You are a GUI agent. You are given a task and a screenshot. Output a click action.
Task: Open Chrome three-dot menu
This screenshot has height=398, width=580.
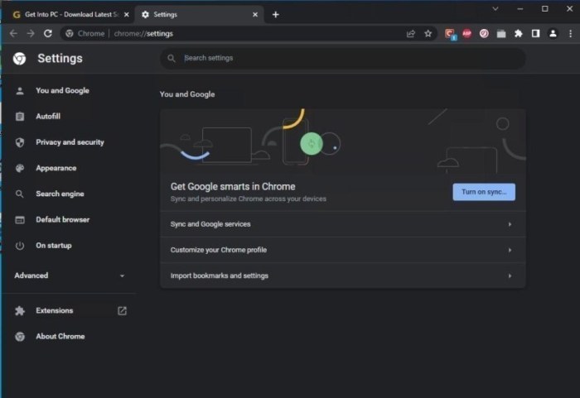click(x=570, y=34)
